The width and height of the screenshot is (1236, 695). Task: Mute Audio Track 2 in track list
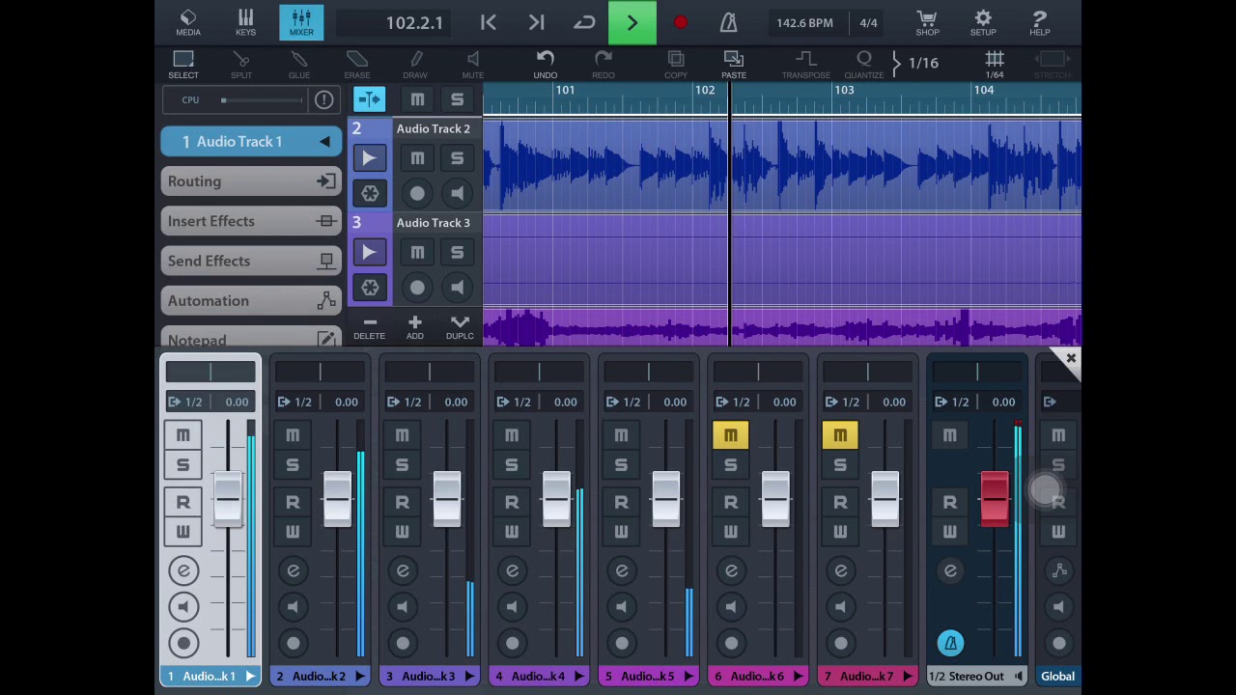(x=417, y=157)
